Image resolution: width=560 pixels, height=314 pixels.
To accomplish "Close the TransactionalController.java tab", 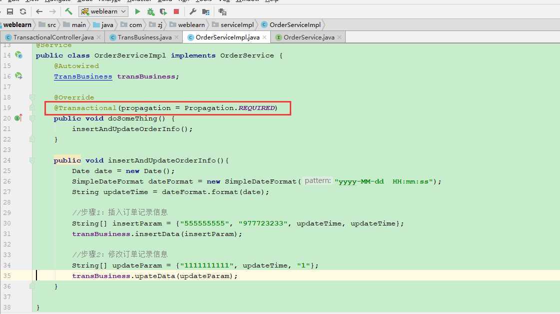I will coord(98,37).
